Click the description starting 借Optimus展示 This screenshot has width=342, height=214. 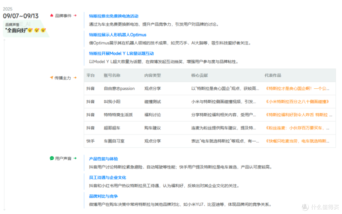point(170,43)
